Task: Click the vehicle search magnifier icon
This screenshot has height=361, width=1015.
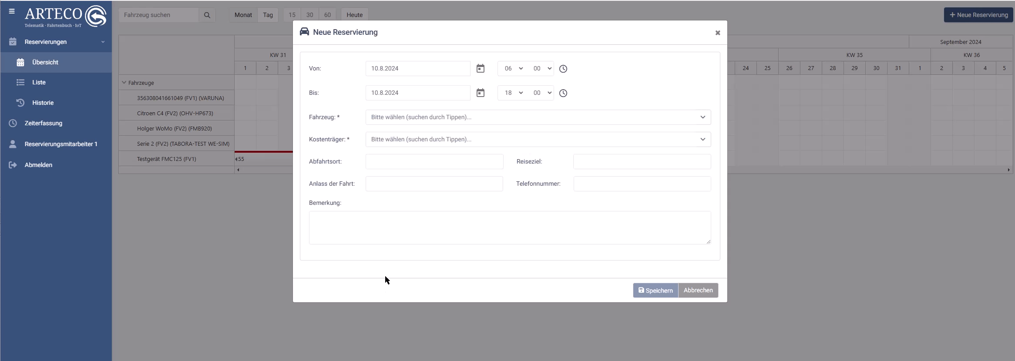Action: 207,15
